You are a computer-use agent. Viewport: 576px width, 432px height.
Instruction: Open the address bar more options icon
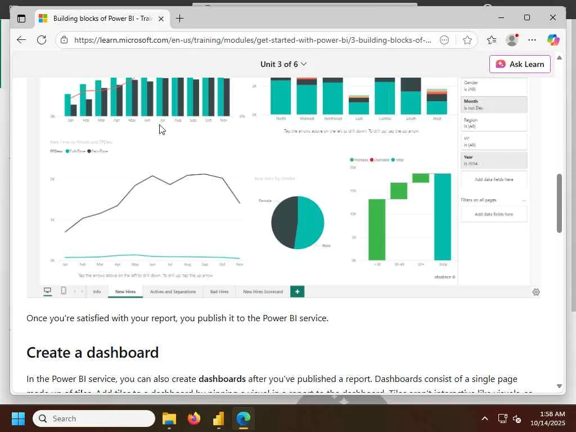pos(444,40)
